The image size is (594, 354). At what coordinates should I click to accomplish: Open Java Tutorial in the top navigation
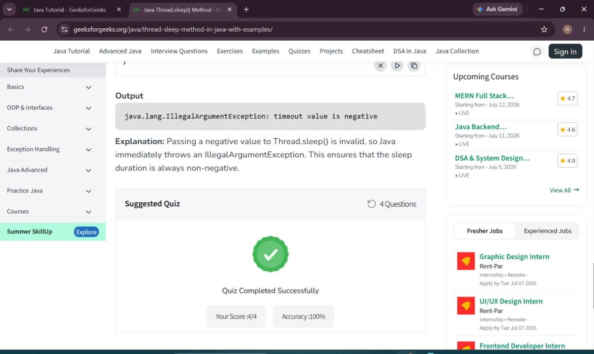(x=72, y=51)
